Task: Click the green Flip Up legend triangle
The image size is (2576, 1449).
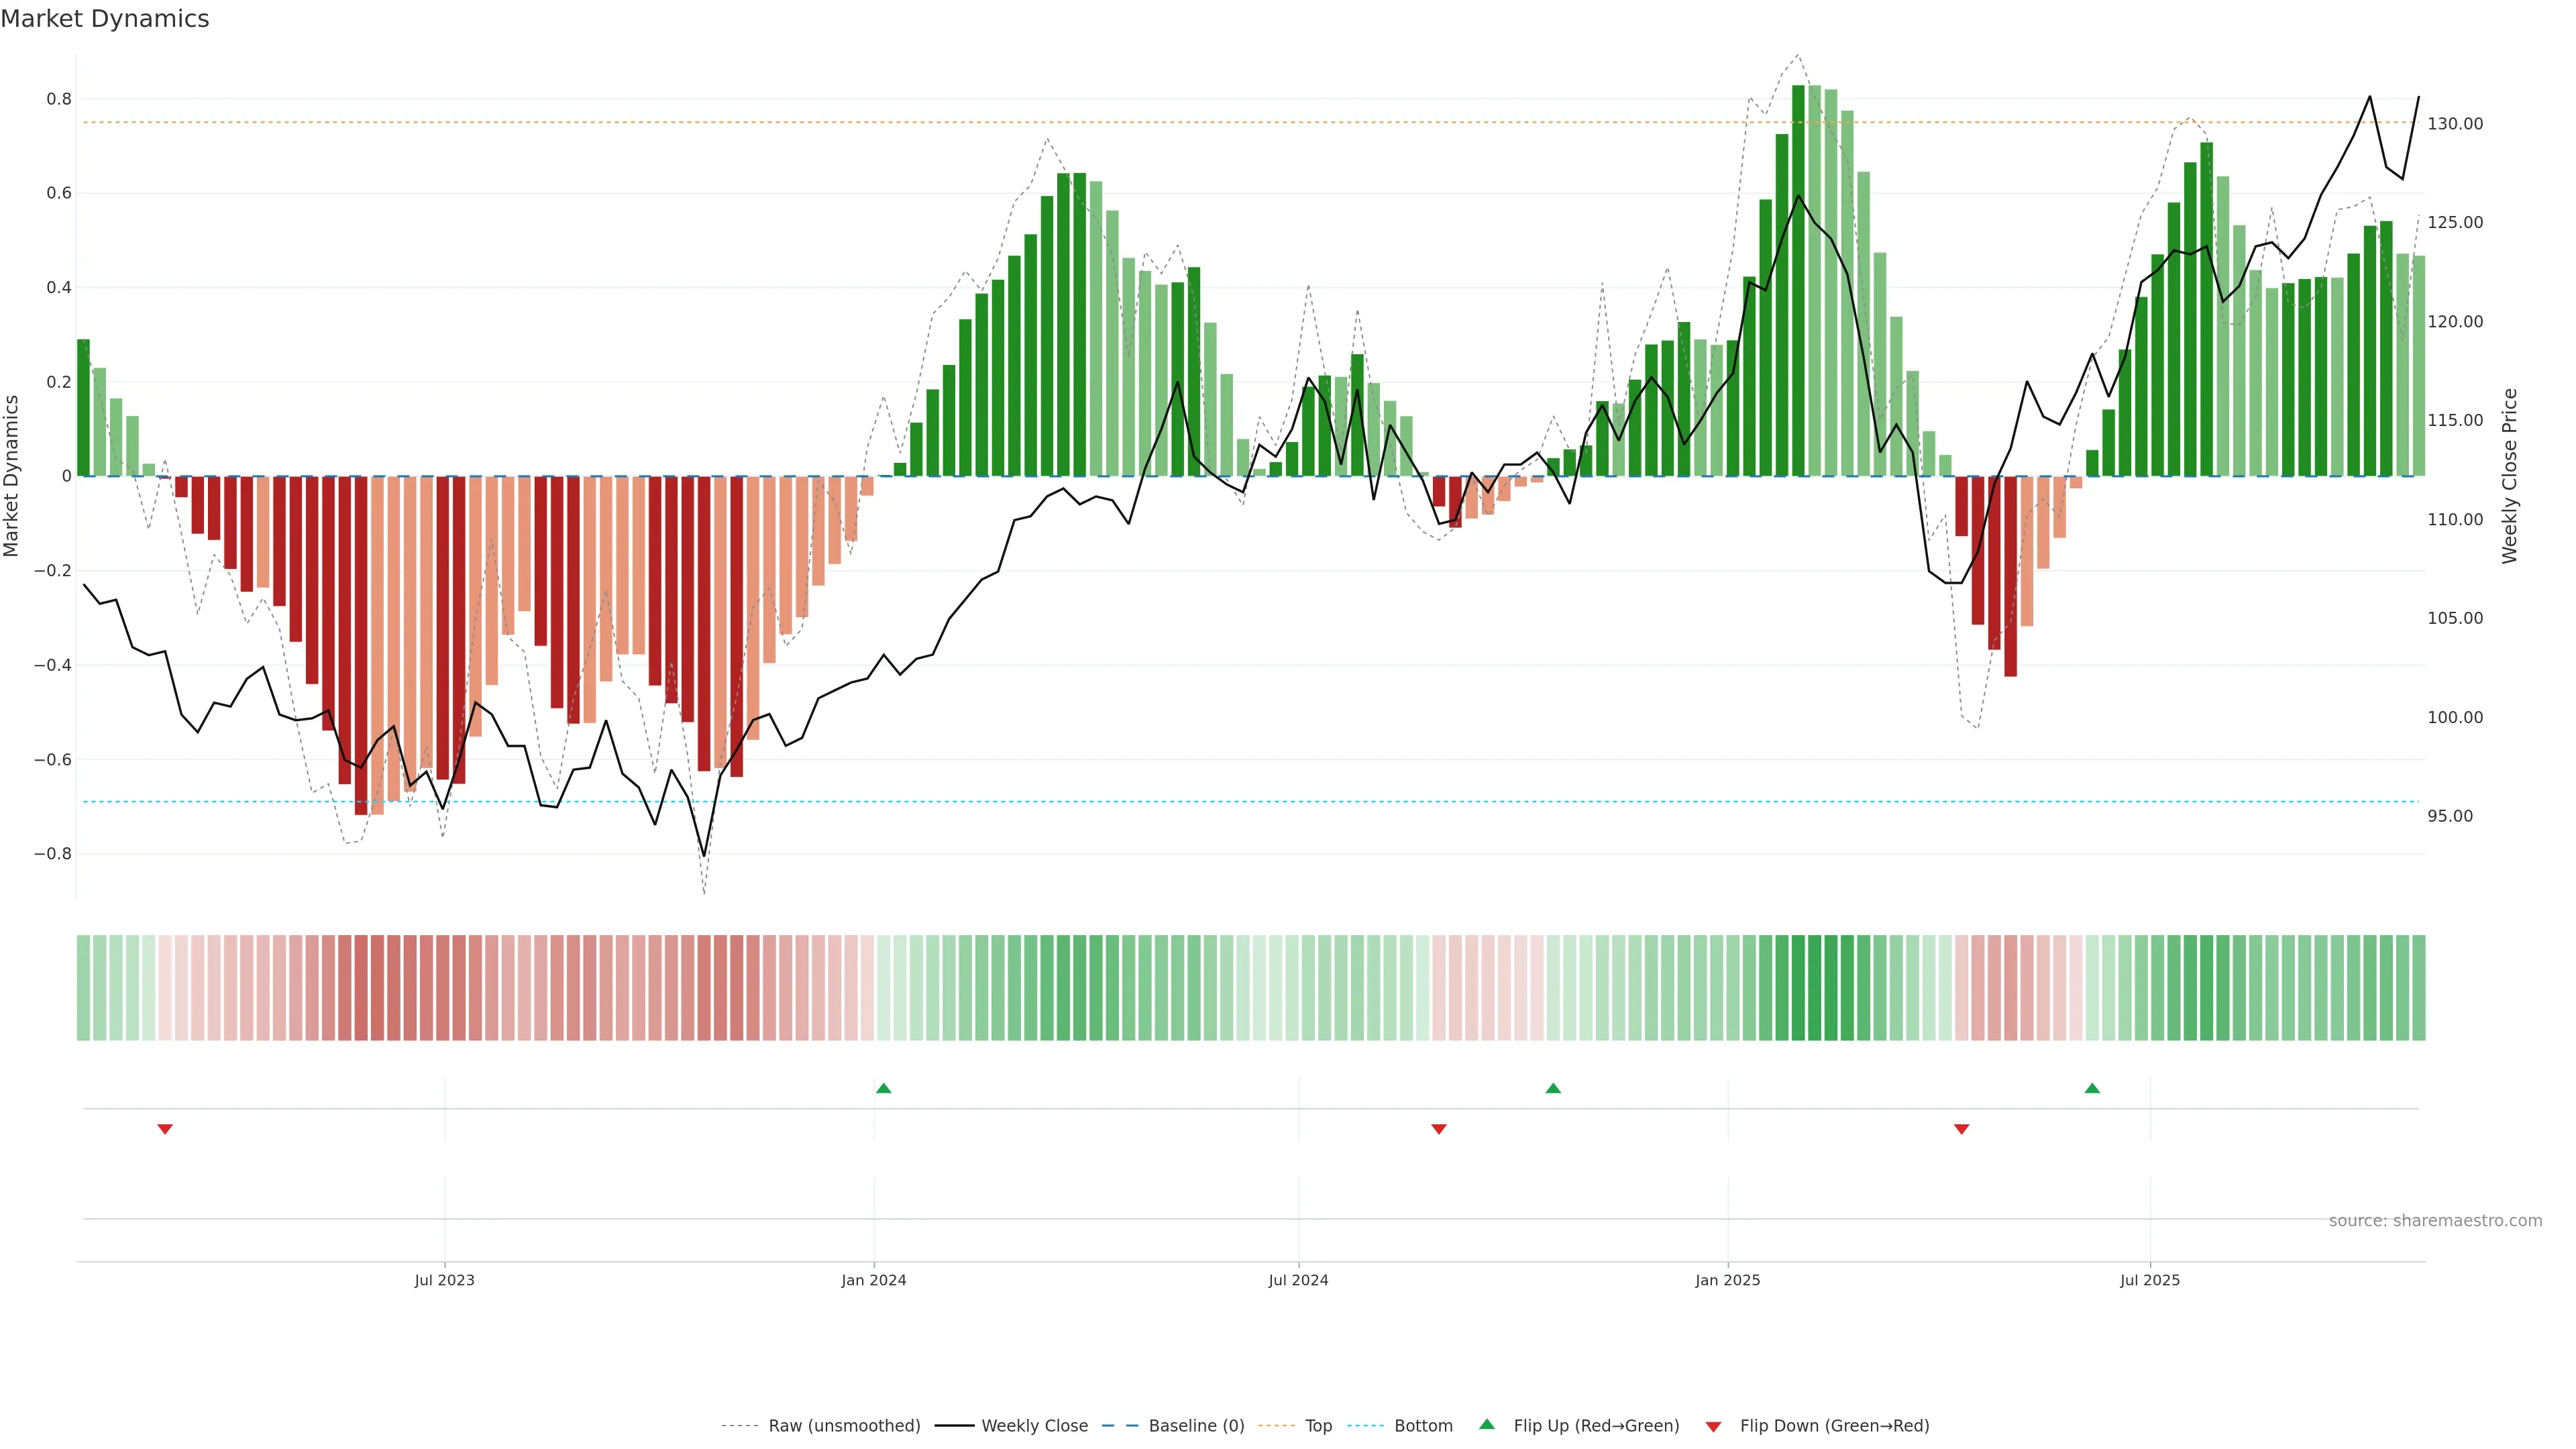Action: (1487, 1424)
